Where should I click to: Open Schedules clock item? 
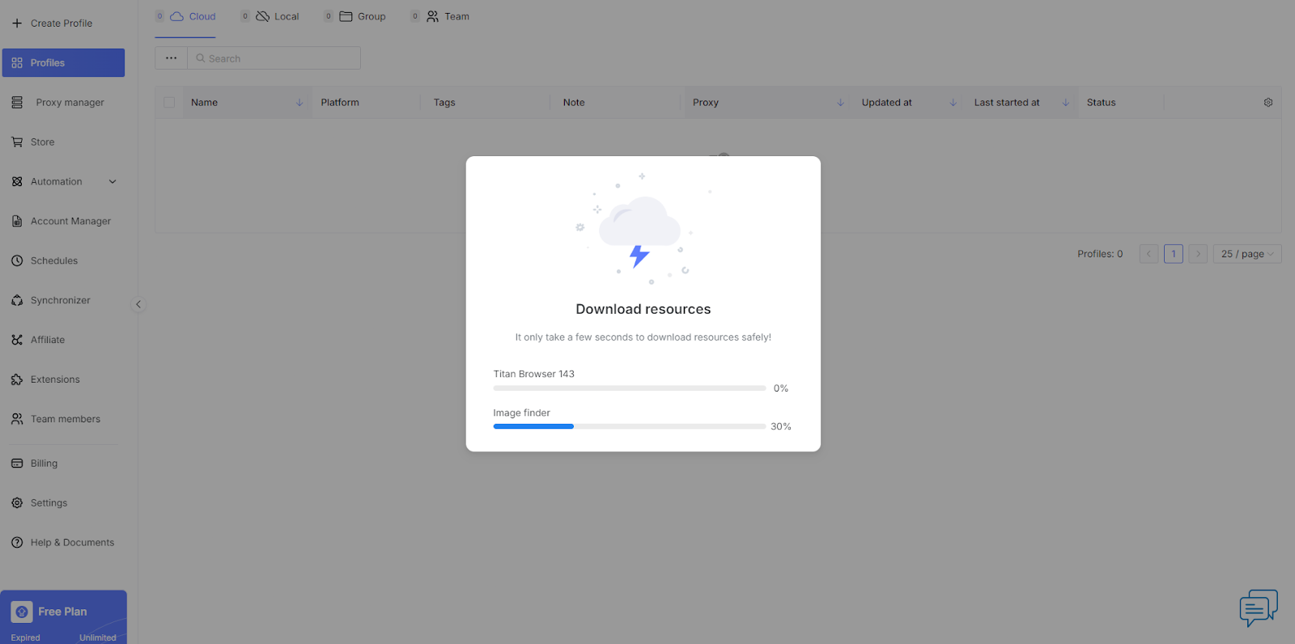click(53, 261)
